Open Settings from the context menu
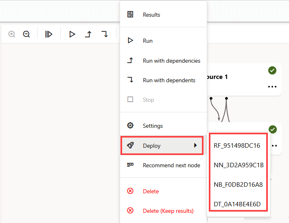 click(x=163, y=126)
